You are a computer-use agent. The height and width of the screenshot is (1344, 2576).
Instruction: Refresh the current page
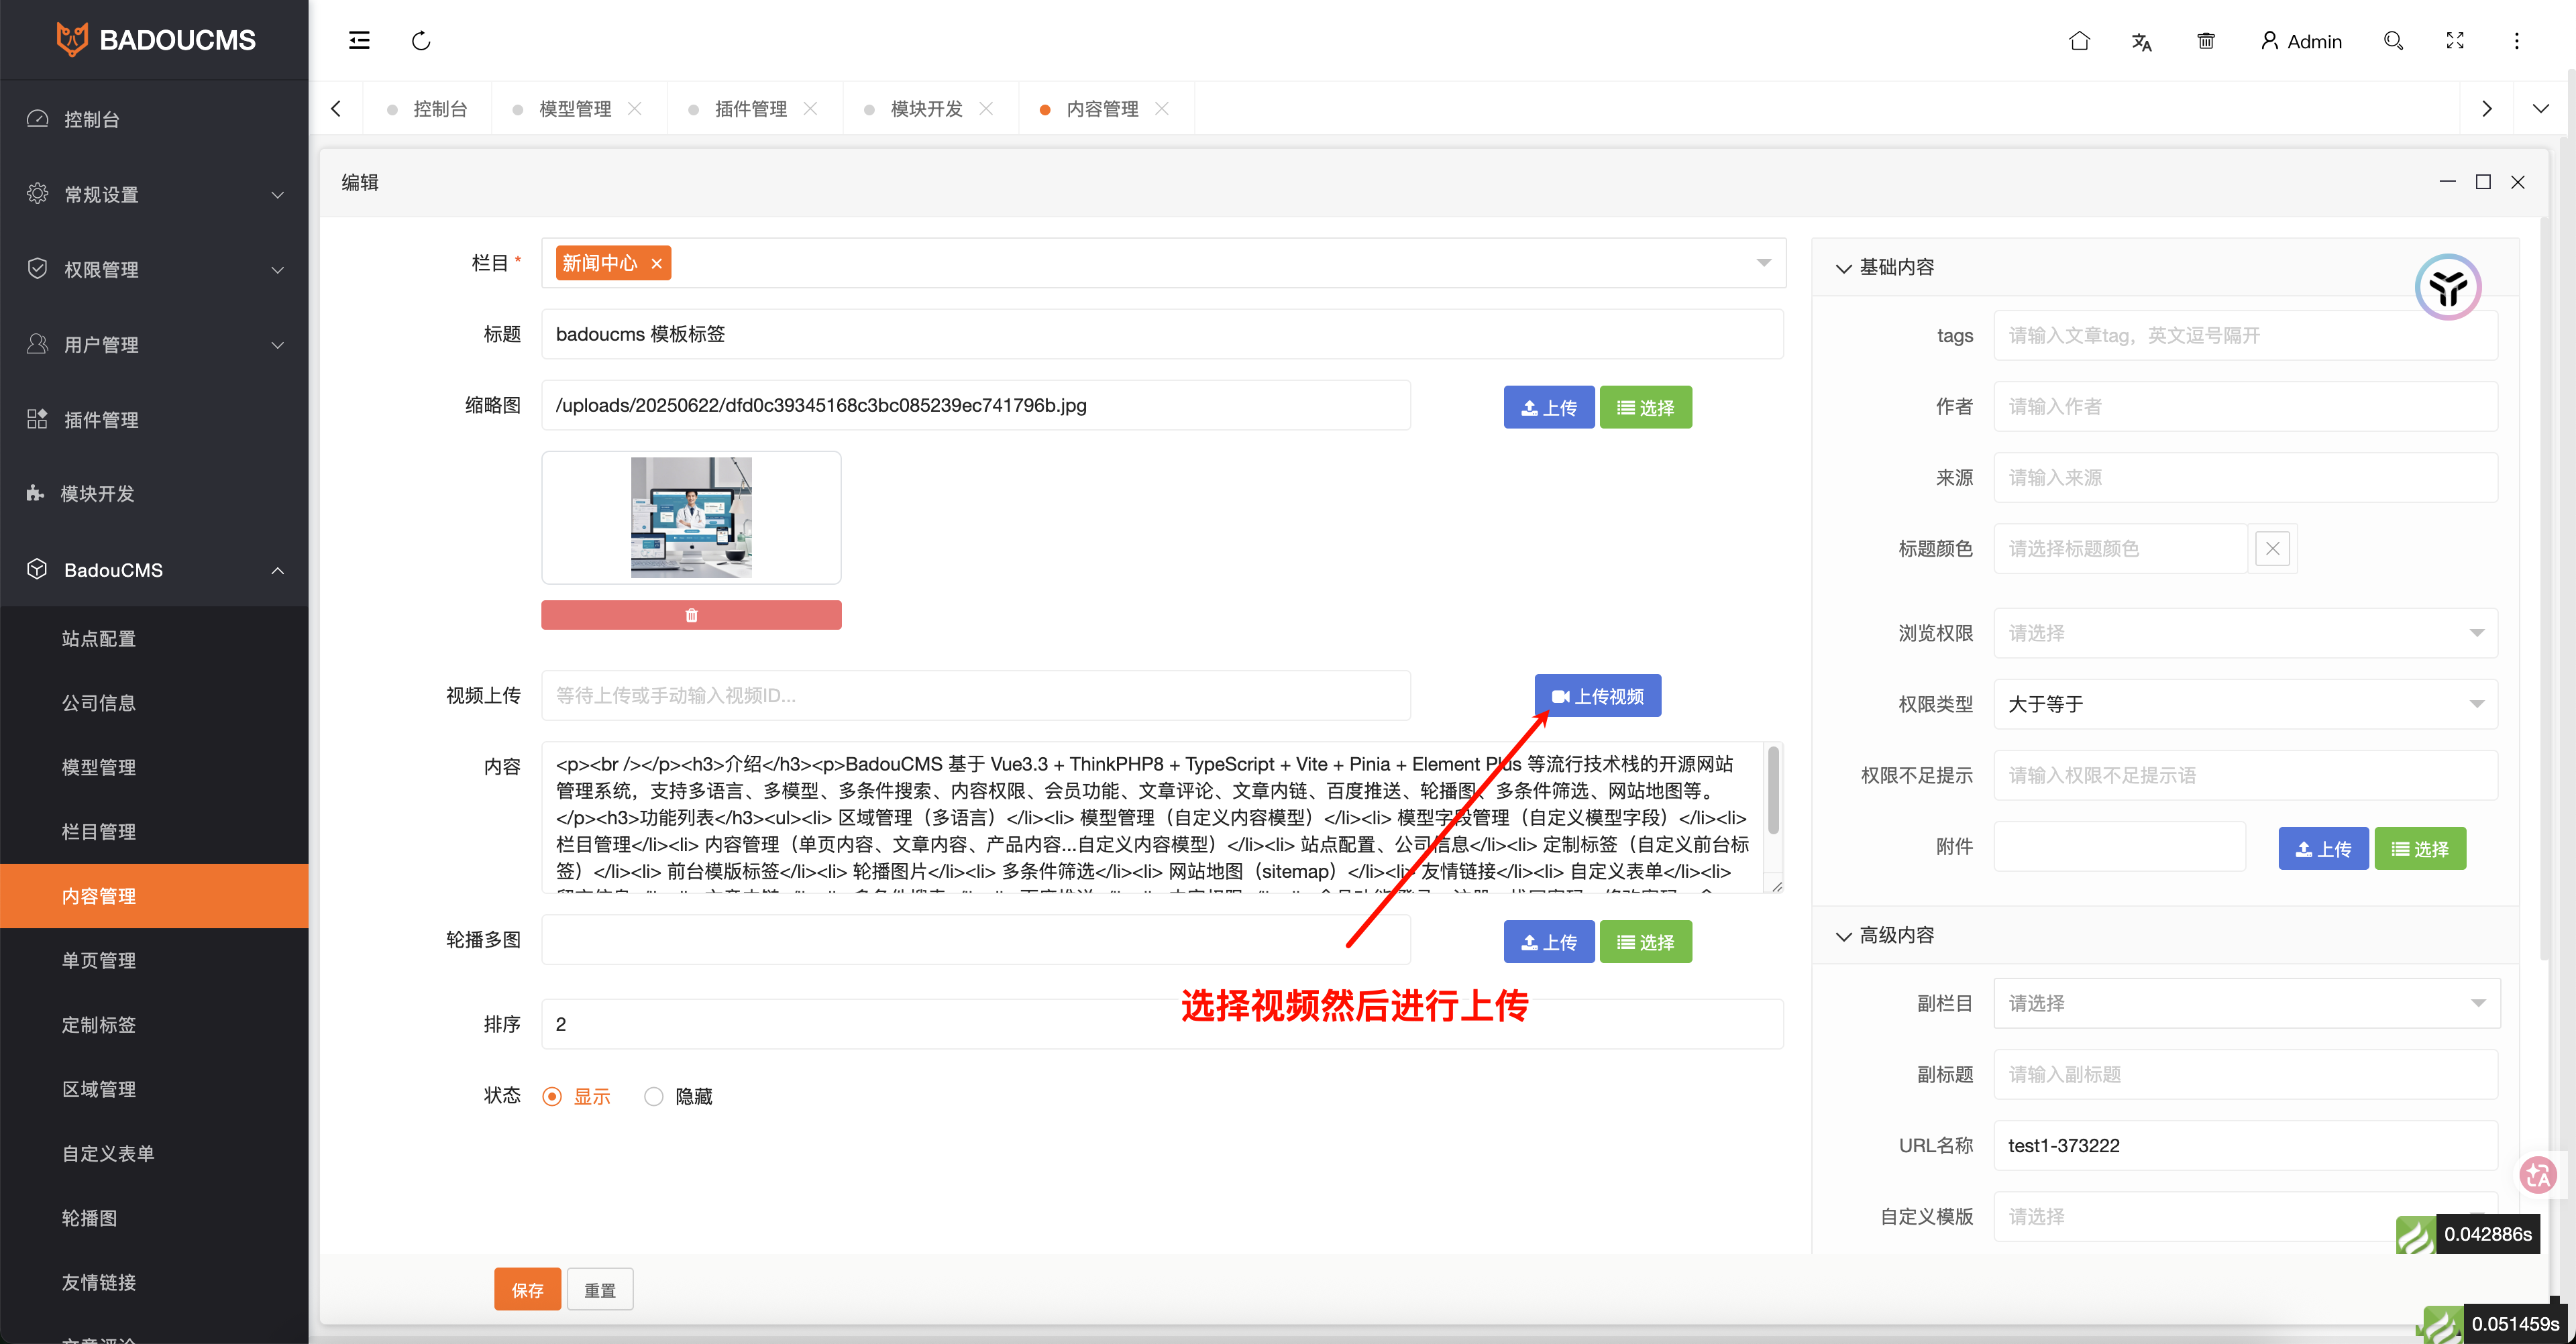(421, 41)
